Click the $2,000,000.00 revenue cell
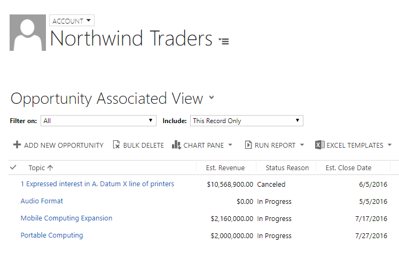399x259 pixels. 232,236
